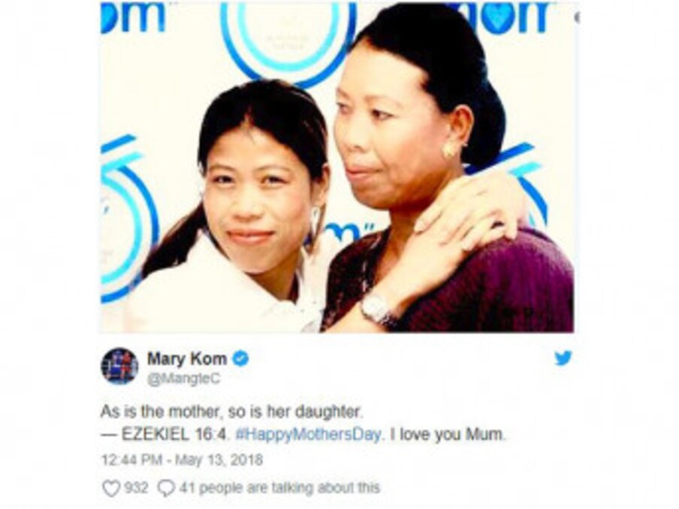This screenshot has height=509, width=679.
Task: Open '41 people are talking about this'
Action: (x=279, y=488)
